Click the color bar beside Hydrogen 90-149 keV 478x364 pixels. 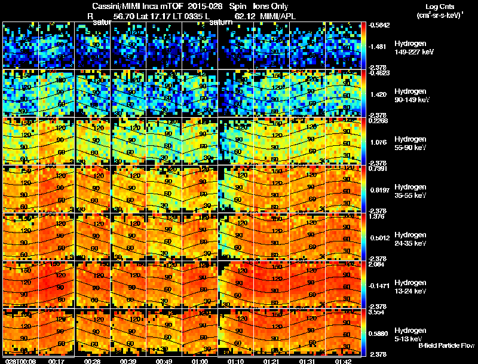363,93
